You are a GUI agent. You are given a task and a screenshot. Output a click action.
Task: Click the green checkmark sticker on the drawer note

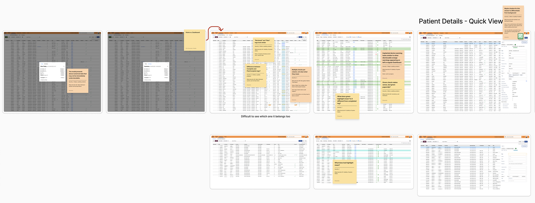click(521, 37)
